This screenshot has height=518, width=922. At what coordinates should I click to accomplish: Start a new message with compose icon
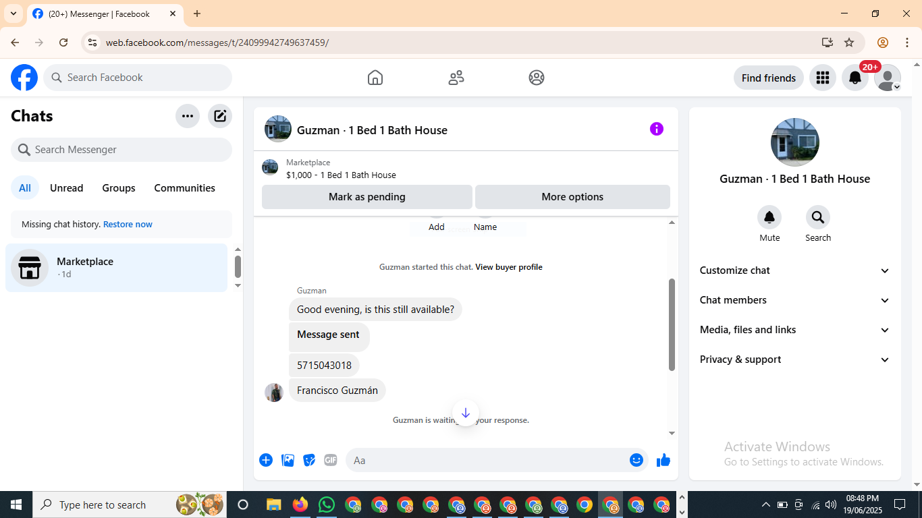[x=220, y=116]
